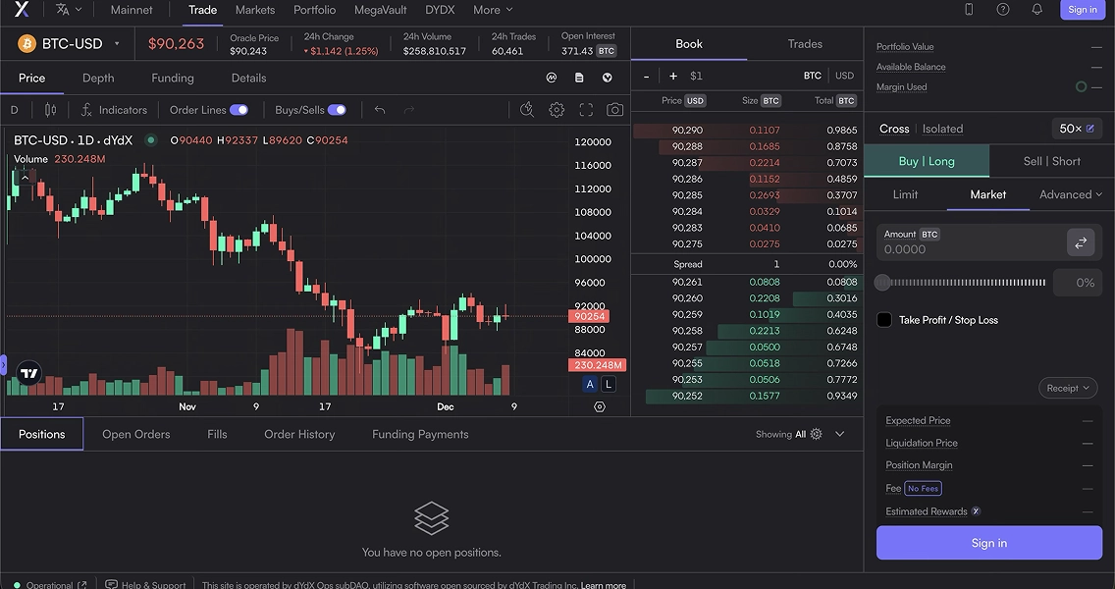The image size is (1115, 589).
Task: Take a chart snapshot with camera icon
Action: point(614,110)
